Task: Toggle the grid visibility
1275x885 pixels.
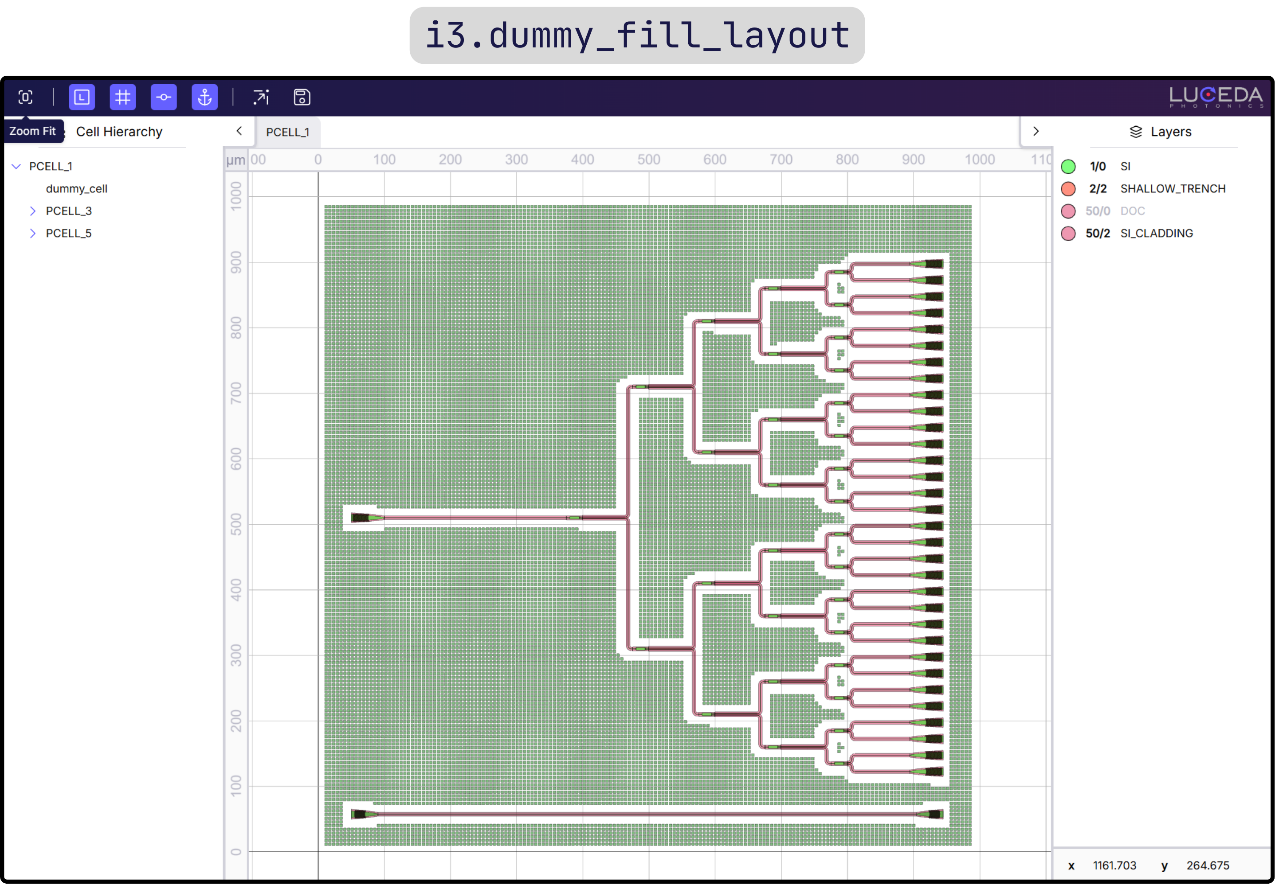Action: (122, 97)
